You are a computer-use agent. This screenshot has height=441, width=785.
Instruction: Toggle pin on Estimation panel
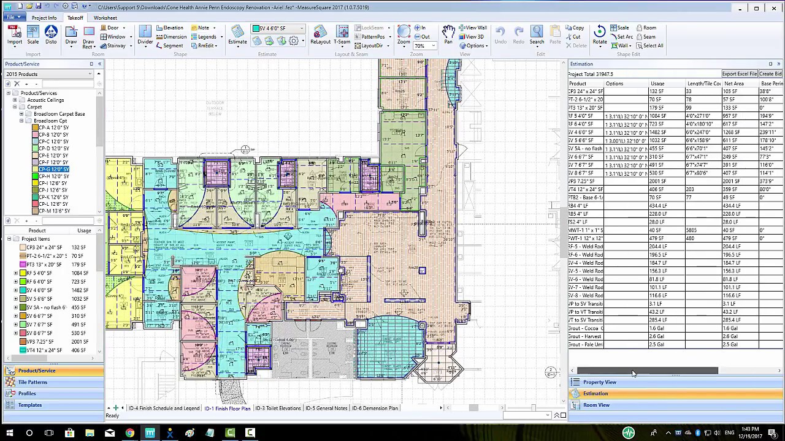click(x=771, y=64)
